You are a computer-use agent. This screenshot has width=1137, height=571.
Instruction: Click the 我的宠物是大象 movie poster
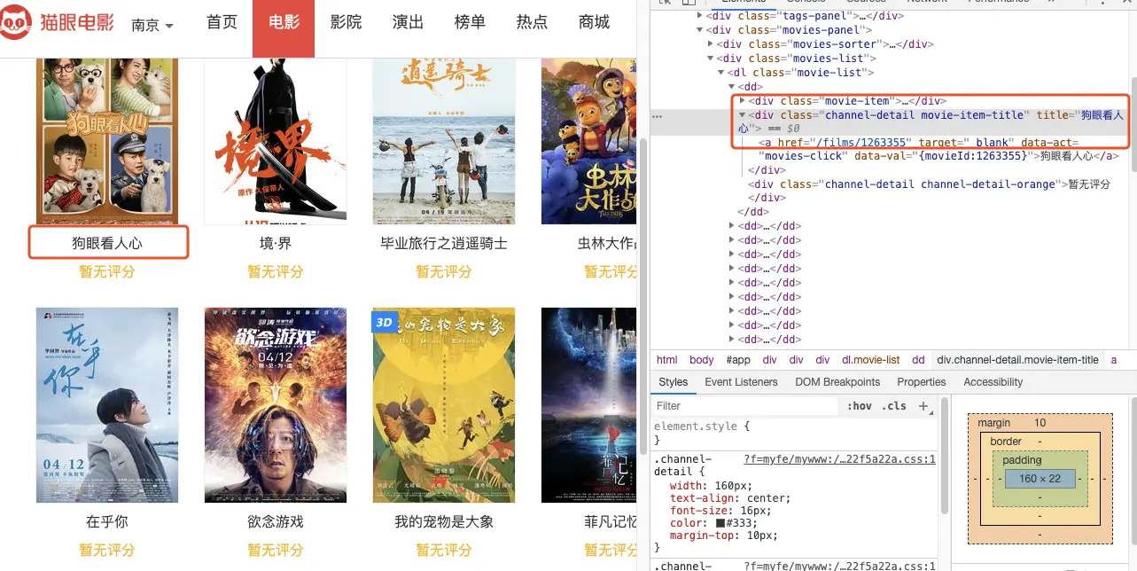click(444, 405)
